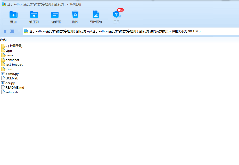Select the train folder
Viewport: 239px width, 165px height.
7,69
